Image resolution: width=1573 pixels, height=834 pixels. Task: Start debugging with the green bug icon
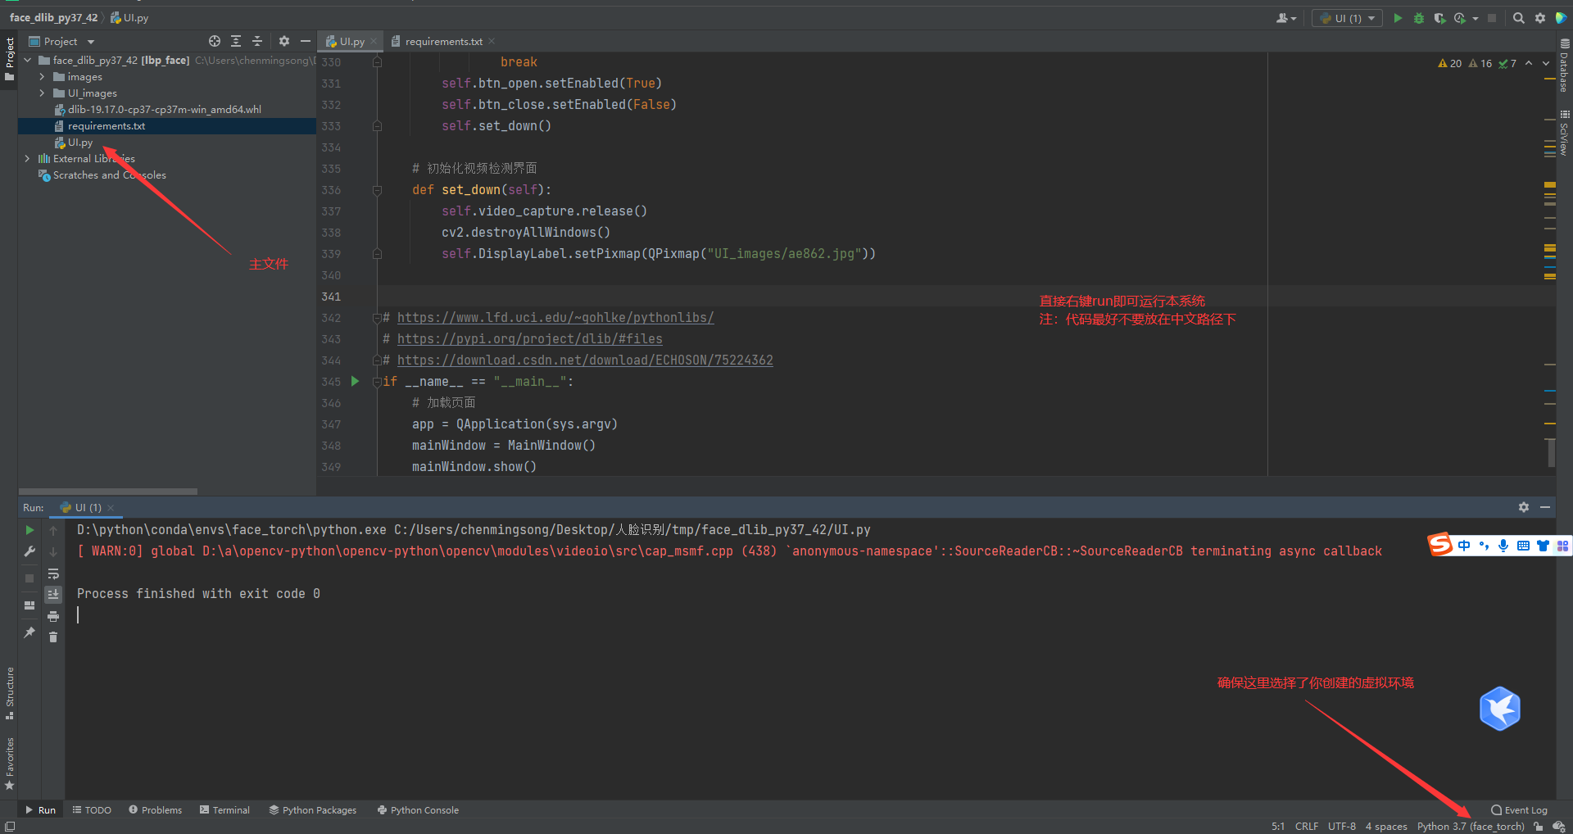pos(1419,18)
